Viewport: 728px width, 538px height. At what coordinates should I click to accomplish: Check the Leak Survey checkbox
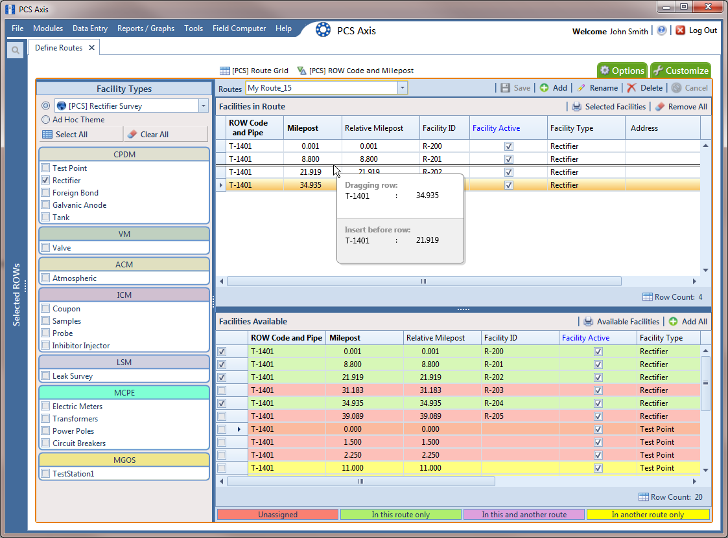point(45,375)
